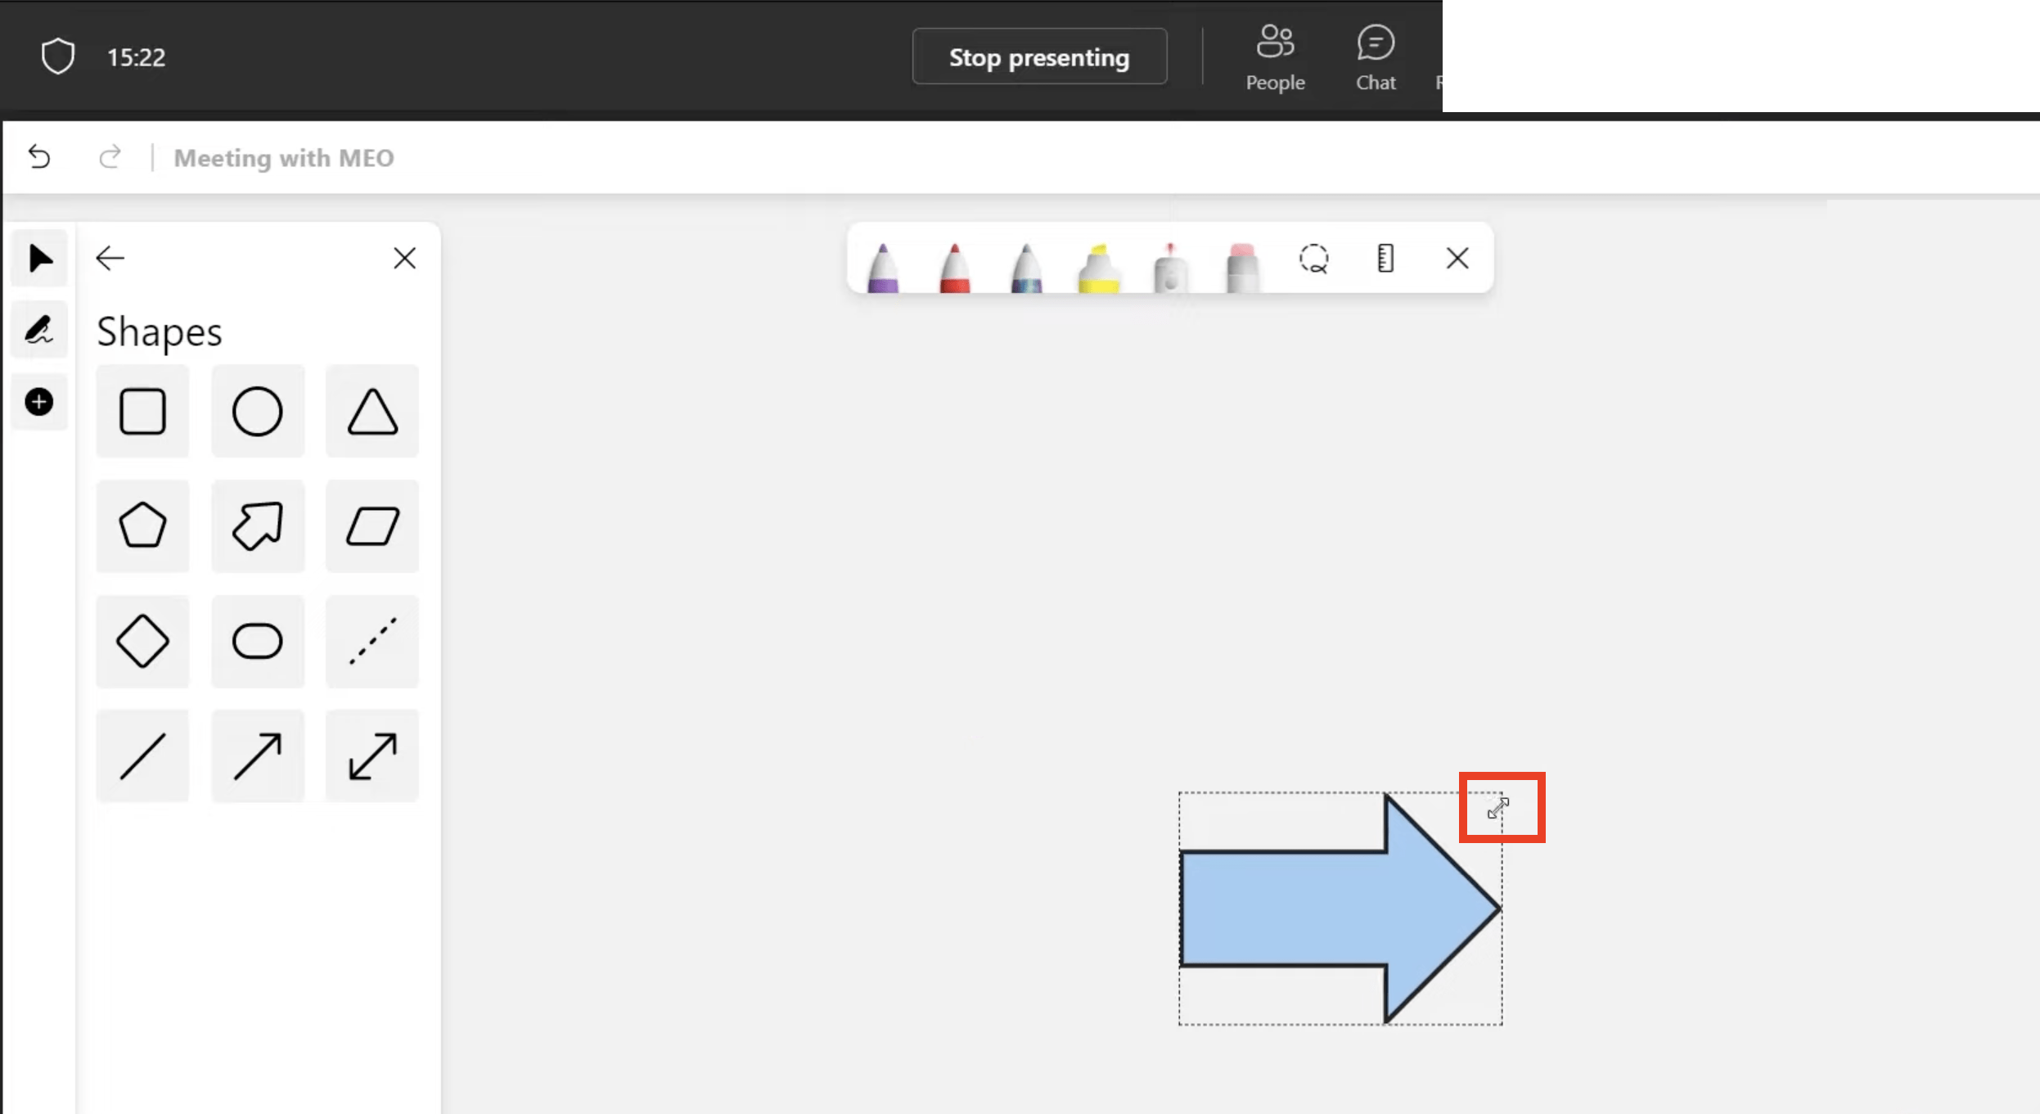Image resolution: width=2040 pixels, height=1114 pixels.
Task: Toggle the ruler tool
Action: (x=1385, y=259)
